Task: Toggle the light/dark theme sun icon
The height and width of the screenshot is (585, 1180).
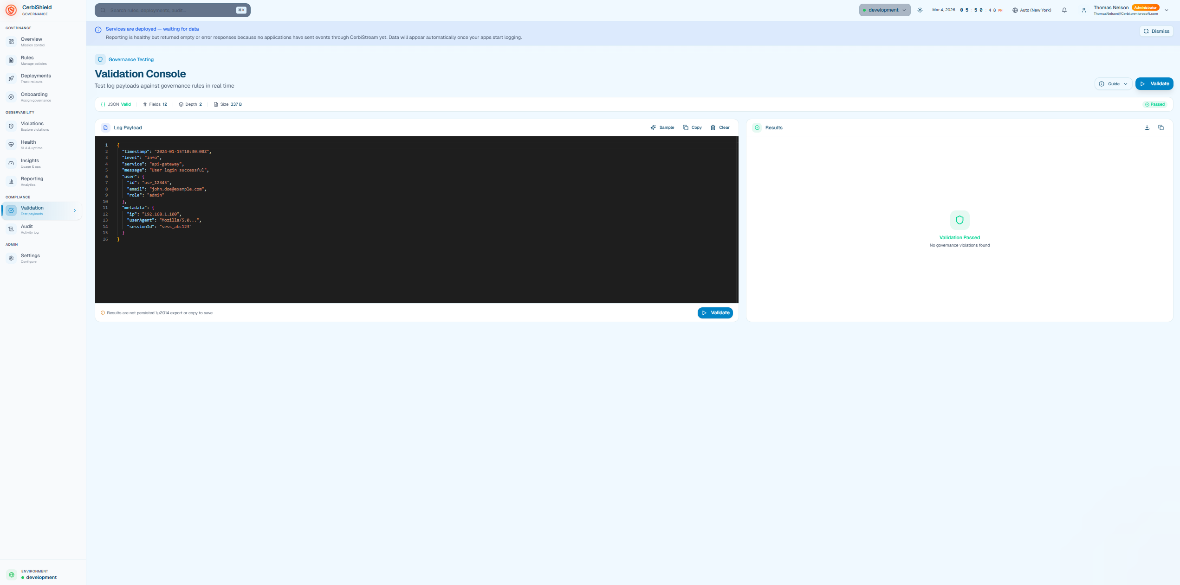Action: pyautogui.click(x=920, y=10)
